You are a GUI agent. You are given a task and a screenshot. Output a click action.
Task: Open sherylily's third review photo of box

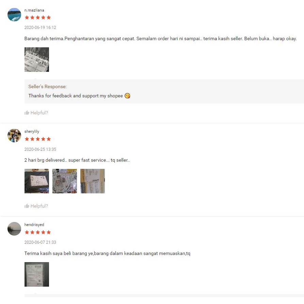[93, 181]
